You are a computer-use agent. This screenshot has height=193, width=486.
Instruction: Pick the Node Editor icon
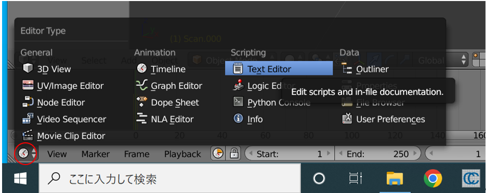tap(28, 102)
